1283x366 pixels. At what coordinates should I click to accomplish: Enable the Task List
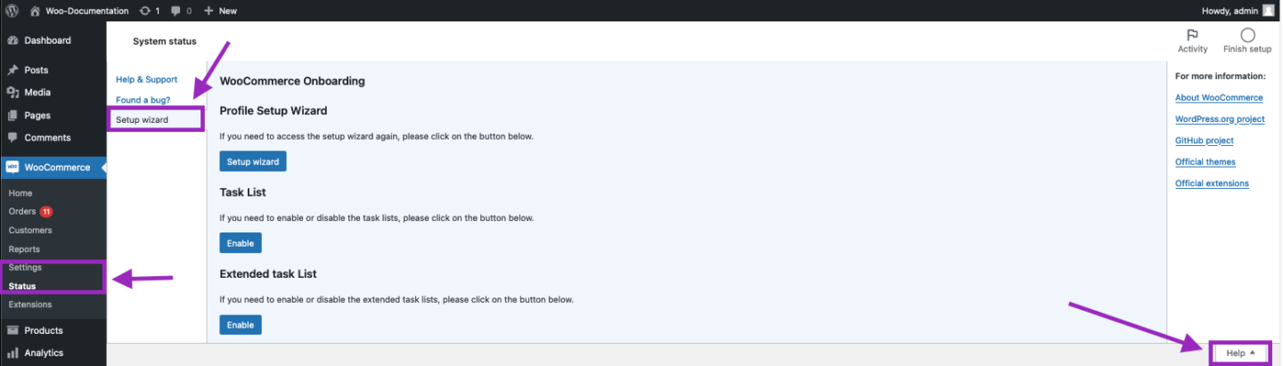(241, 243)
